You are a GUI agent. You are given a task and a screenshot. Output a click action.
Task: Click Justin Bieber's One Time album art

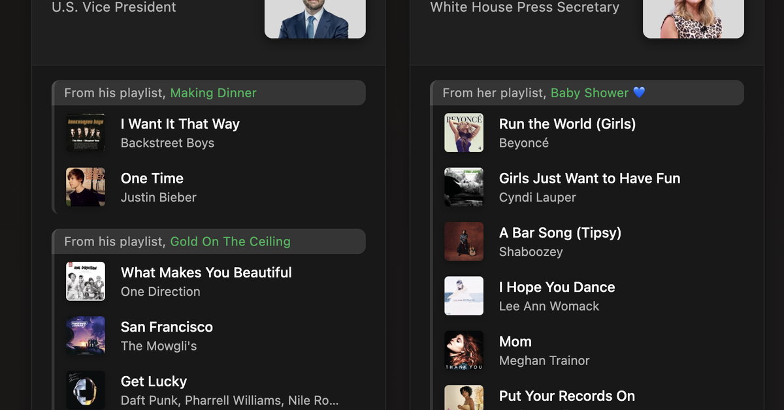(85, 187)
